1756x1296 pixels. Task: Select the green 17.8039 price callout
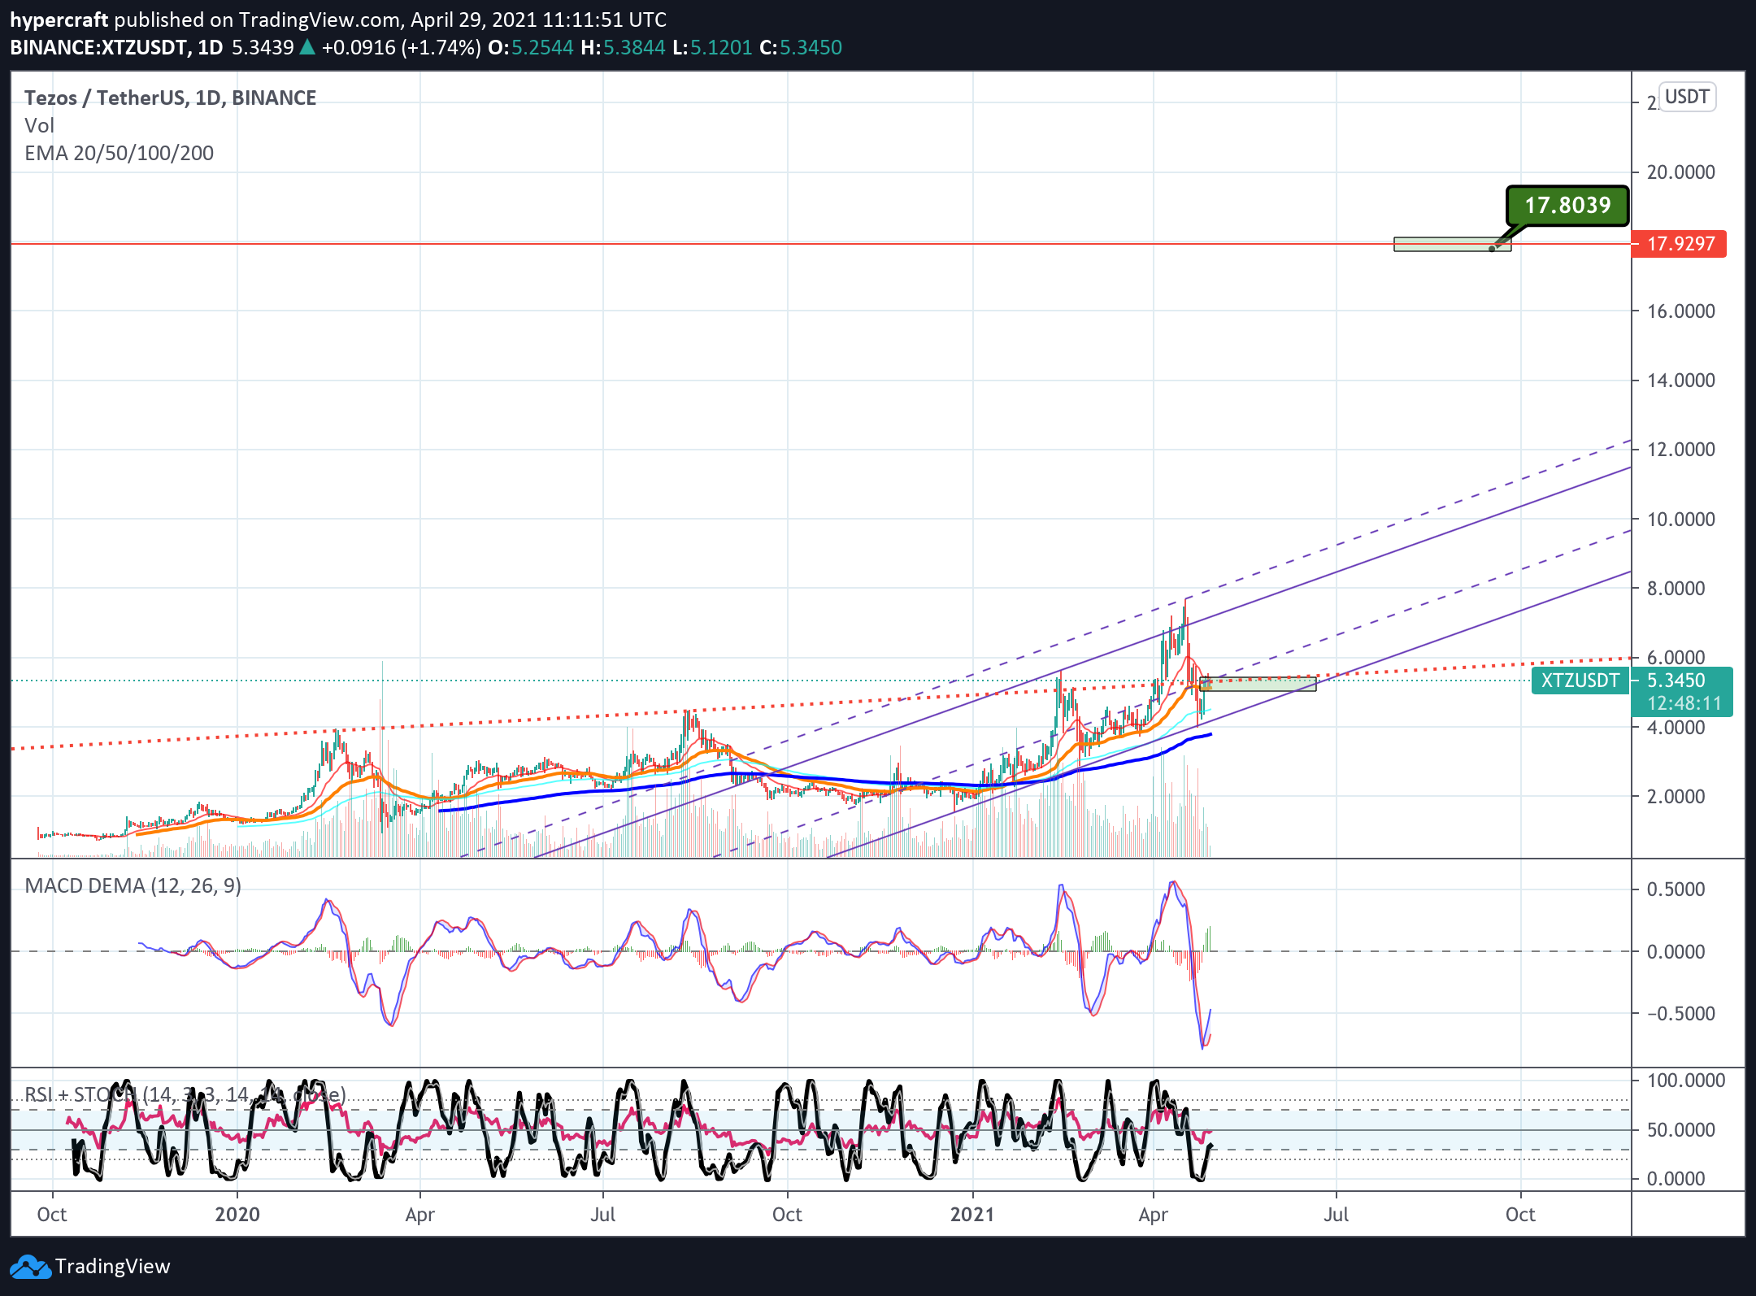(x=1567, y=205)
